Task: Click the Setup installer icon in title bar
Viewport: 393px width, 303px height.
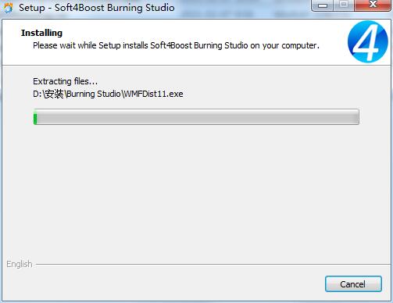Action: (8, 8)
